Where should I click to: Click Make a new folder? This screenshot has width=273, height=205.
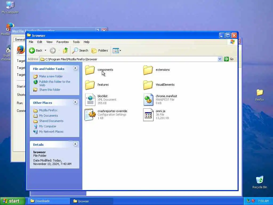tap(51, 76)
